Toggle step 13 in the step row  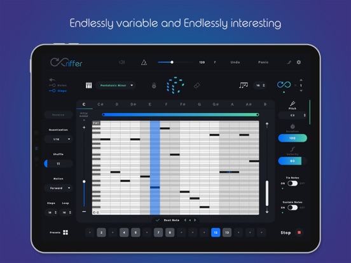227,233
